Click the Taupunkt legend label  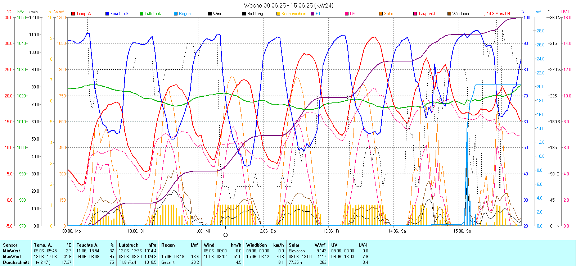pos(427,14)
